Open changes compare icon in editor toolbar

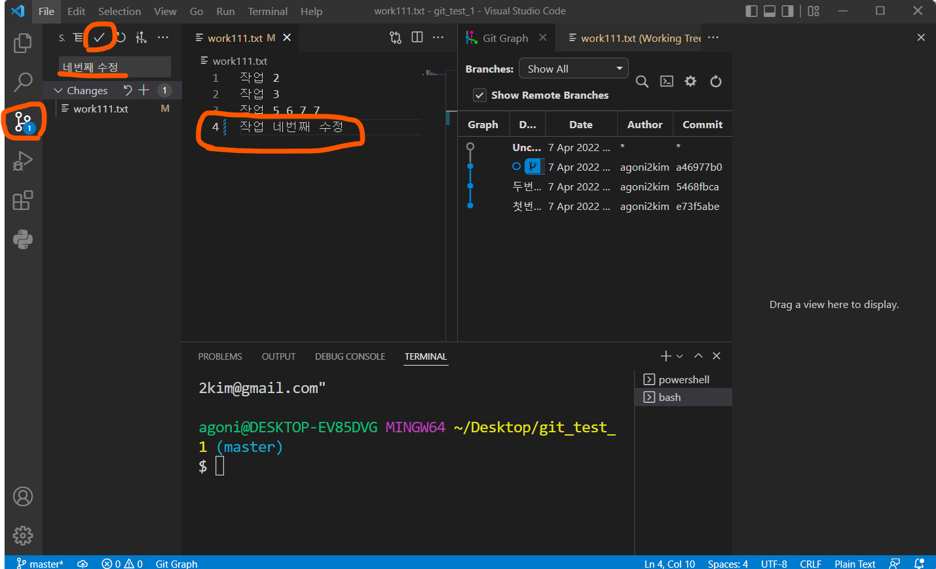coord(396,38)
